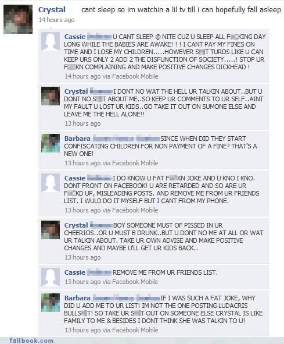The height and width of the screenshot is (344, 284).
Task: Open the post's 14 hours ago timestamp
Action: pyautogui.click(x=56, y=20)
